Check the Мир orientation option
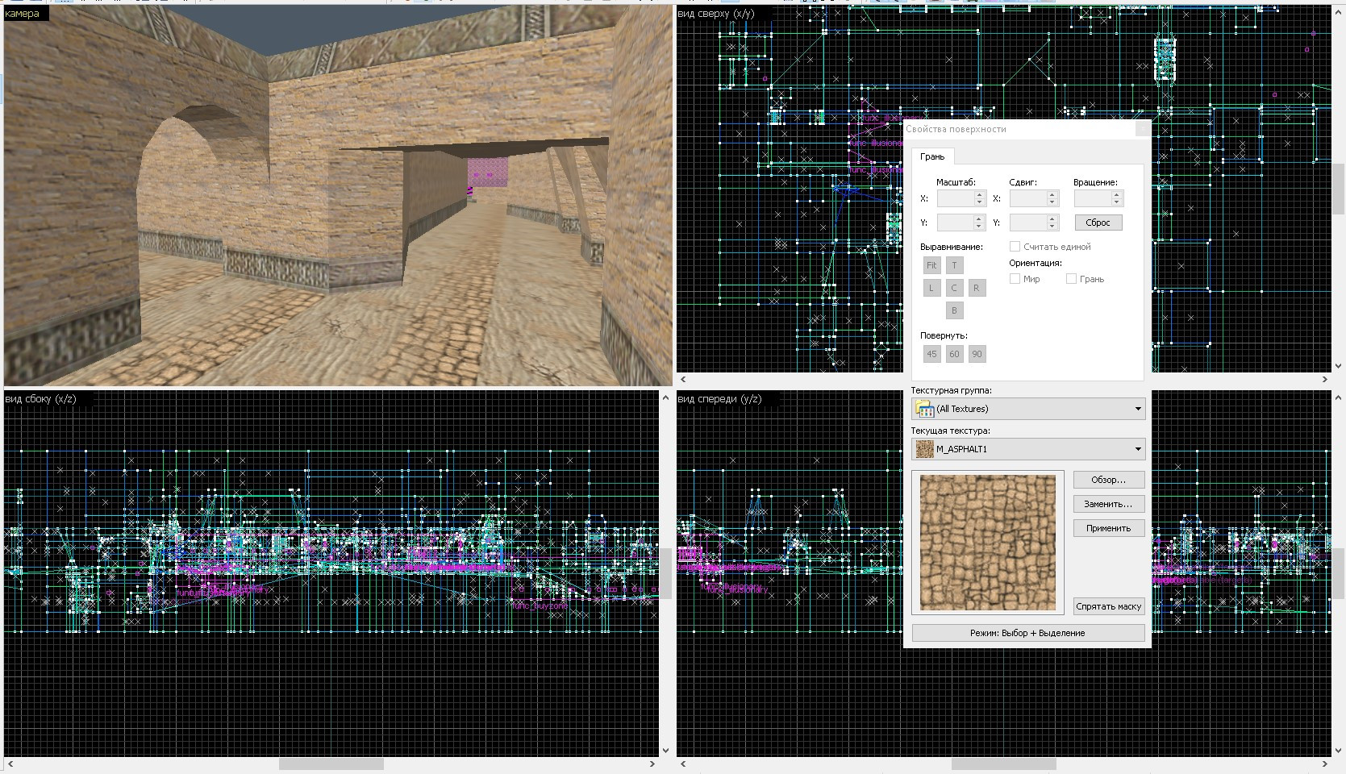1346x774 pixels. [1014, 278]
